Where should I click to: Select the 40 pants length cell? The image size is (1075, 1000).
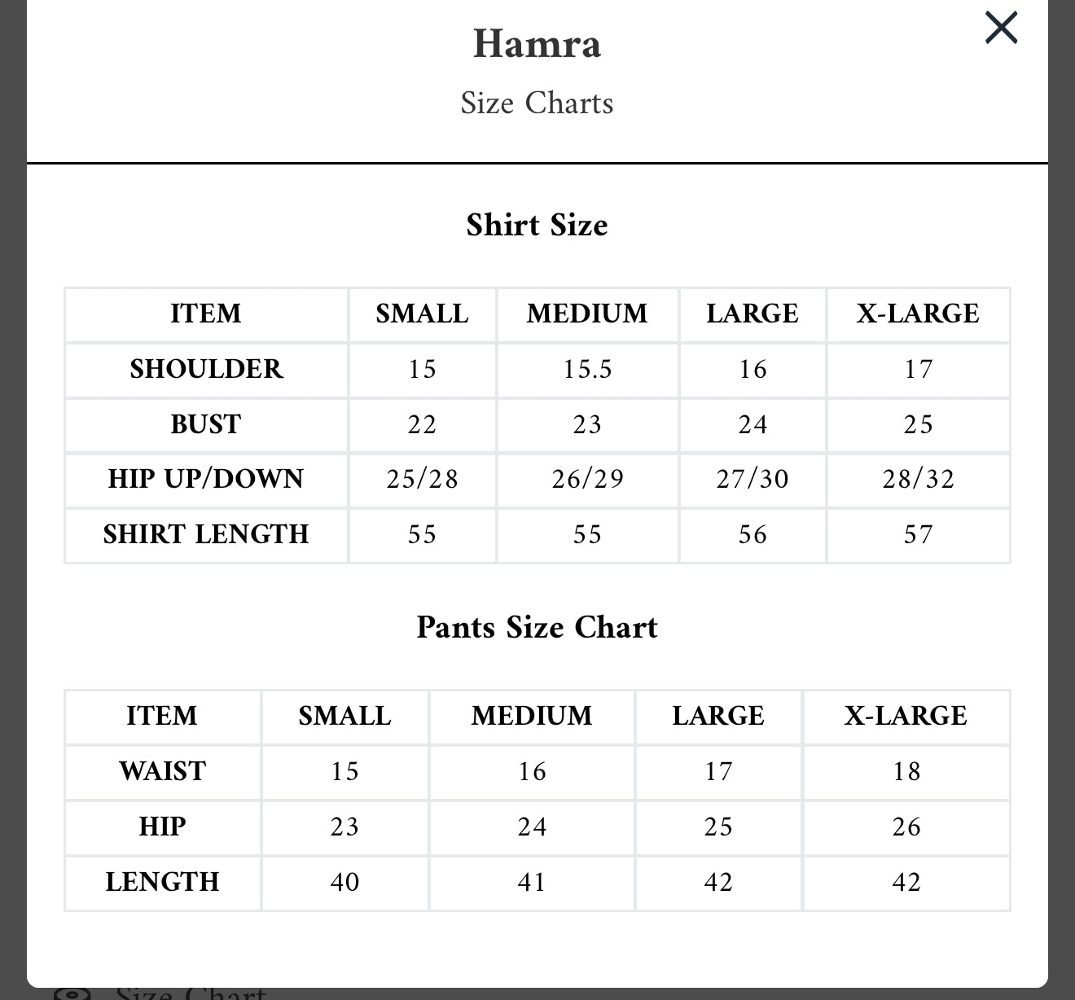[x=344, y=882]
